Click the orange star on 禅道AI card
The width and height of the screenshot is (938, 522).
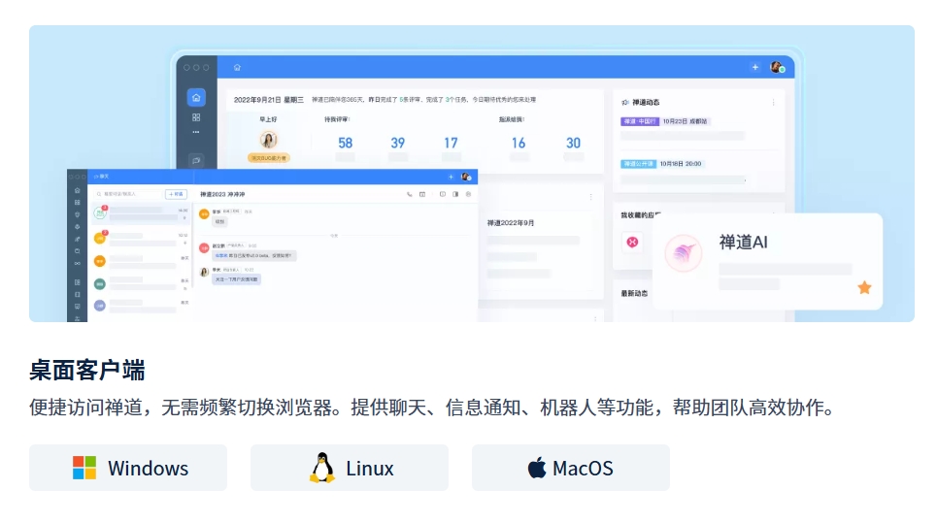click(x=864, y=287)
